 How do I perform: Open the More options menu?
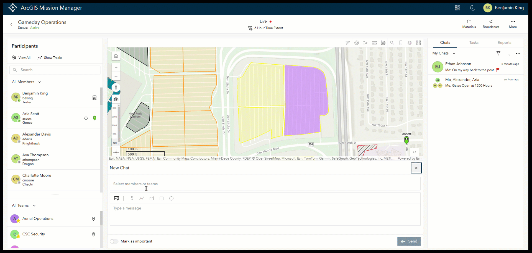pyautogui.click(x=513, y=24)
